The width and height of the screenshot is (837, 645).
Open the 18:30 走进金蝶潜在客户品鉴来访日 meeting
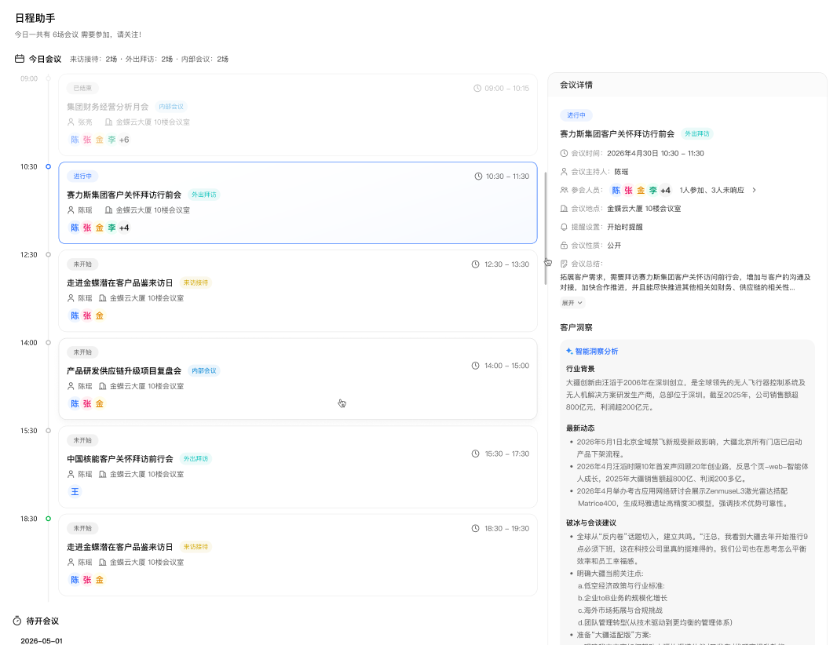click(298, 555)
